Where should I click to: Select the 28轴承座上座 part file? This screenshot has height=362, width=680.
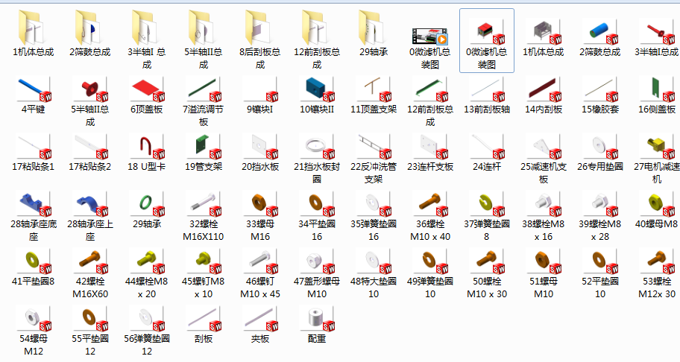[x=90, y=216]
